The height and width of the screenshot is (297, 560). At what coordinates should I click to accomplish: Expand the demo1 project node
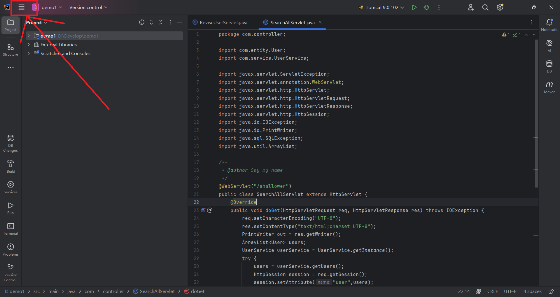pyautogui.click(x=29, y=36)
